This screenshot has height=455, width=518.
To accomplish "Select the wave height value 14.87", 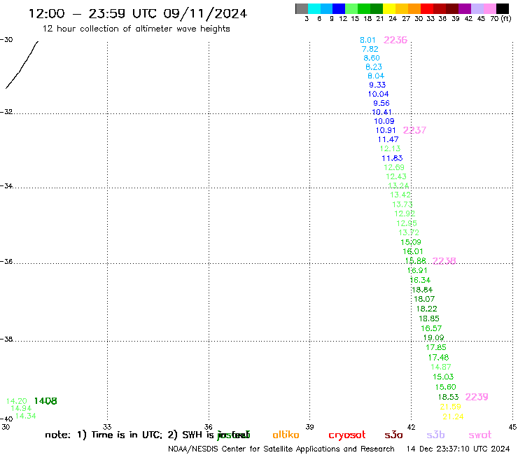I will (x=441, y=367).
